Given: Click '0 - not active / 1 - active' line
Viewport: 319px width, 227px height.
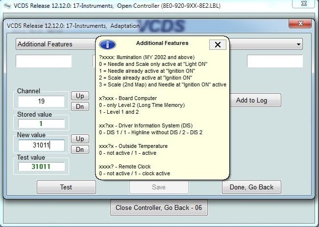Looking at the screenshot, I should pyautogui.click(x=128, y=153).
